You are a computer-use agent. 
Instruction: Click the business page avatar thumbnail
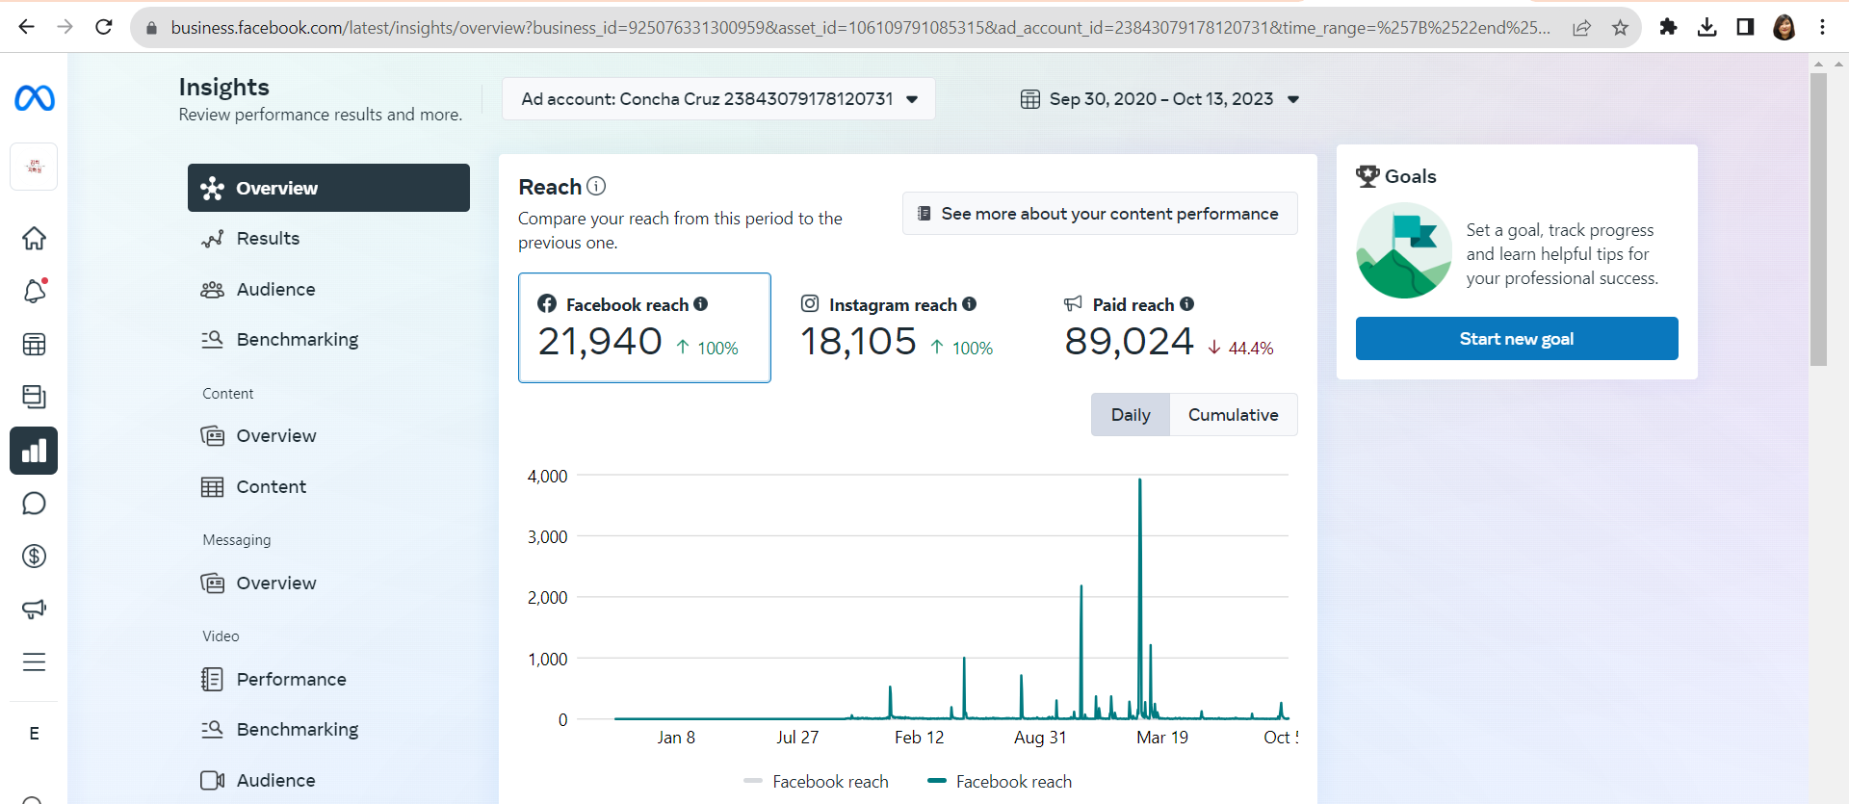(x=34, y=167)
